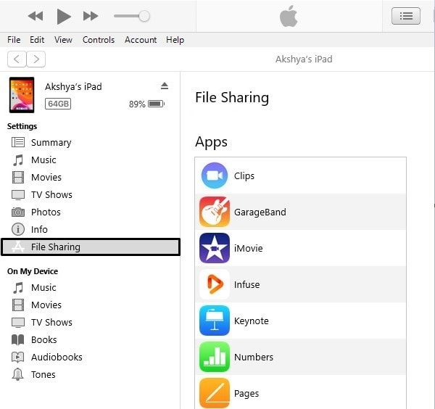Open the File menu
Viewport: 435px width, 409px height.
tap(14, 40)
